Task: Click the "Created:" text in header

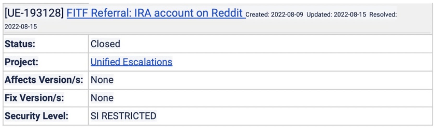Action: (x=257, y=15)
